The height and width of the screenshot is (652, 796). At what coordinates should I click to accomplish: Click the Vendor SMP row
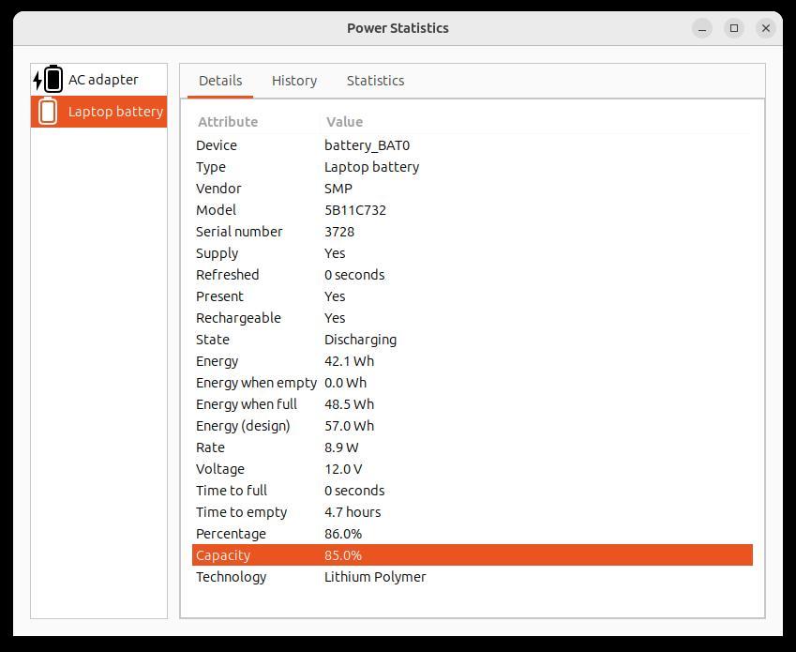pos(472,189)
